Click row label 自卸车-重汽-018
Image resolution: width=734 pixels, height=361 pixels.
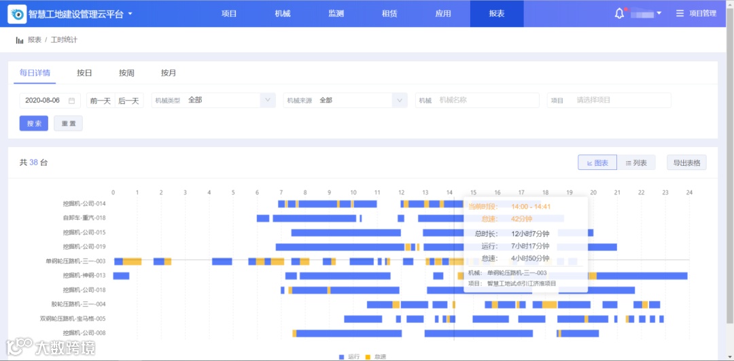tap(84, 218)
